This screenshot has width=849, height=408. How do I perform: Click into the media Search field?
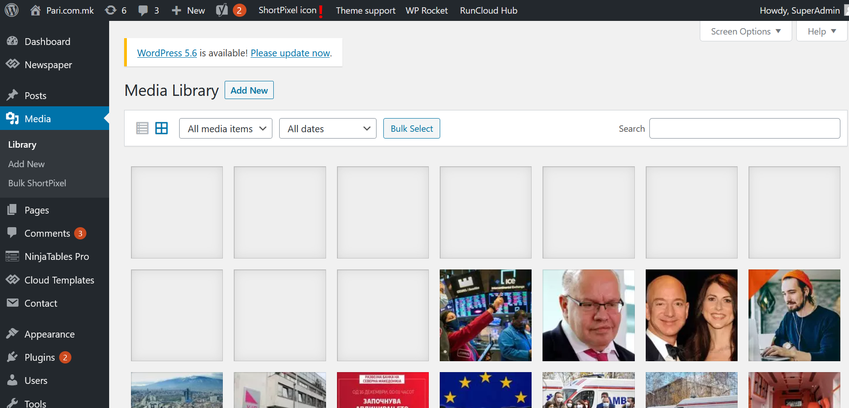click(x=744, y=129)
